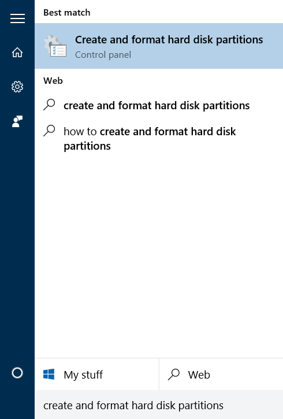Screen dimensions: 283x419
Task: Switch to Web search filter
Action: 221,374
